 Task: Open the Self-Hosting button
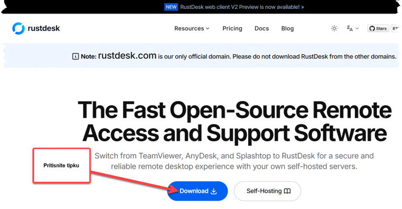point(267,191)
